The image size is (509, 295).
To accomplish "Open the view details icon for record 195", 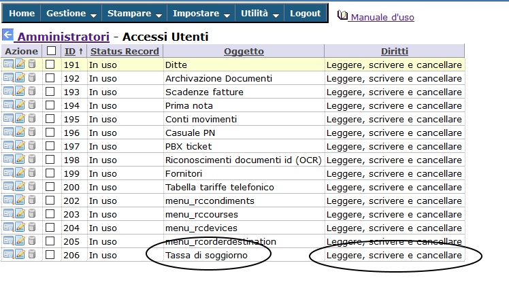I will coord(8,119).
